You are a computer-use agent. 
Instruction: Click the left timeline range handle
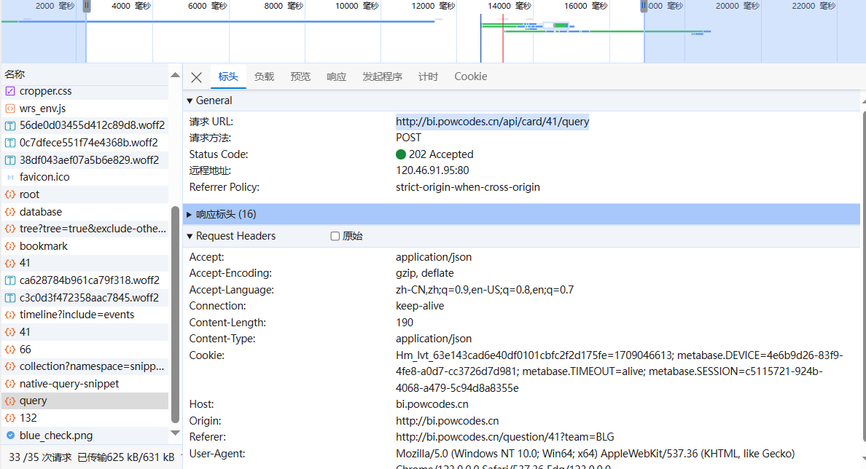pyautogui.click(x=87, y=6)
